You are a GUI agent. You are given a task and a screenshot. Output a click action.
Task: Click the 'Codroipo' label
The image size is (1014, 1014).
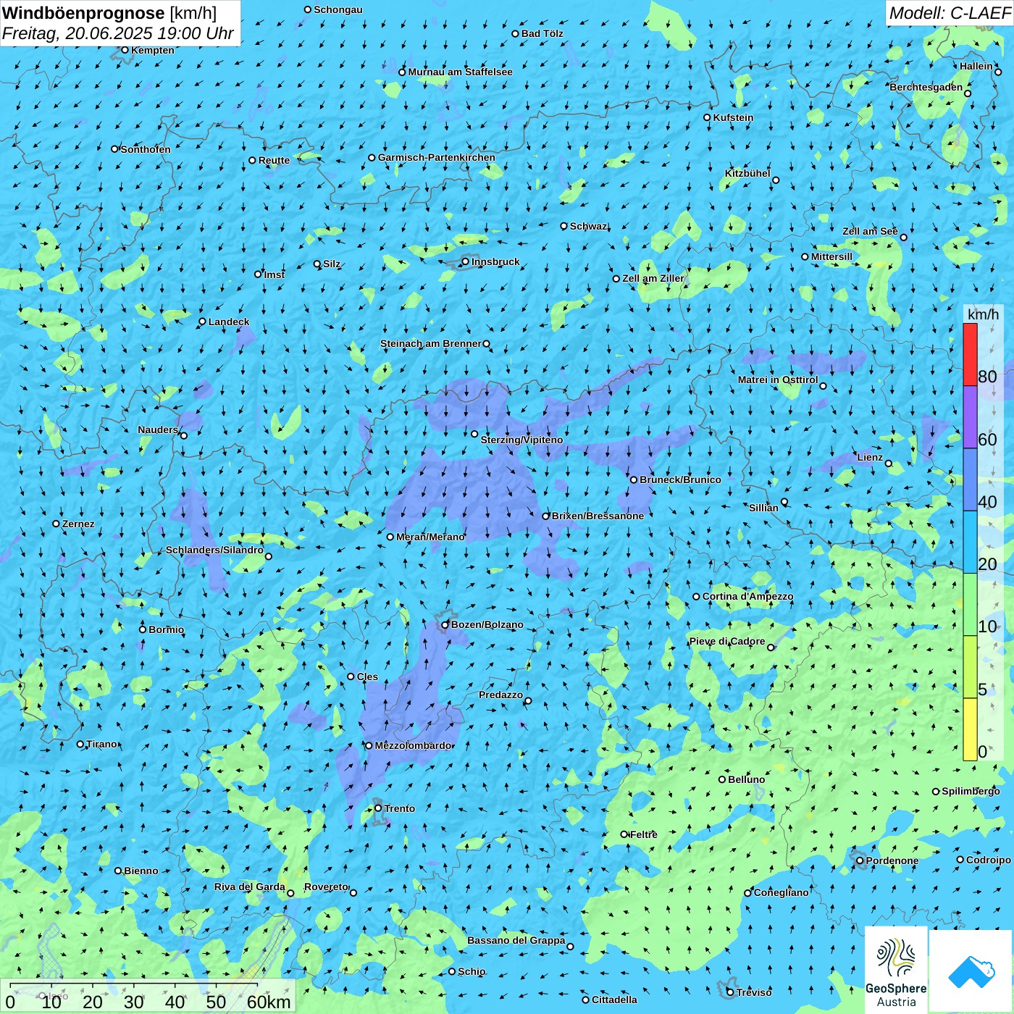(x=989, y=860)
